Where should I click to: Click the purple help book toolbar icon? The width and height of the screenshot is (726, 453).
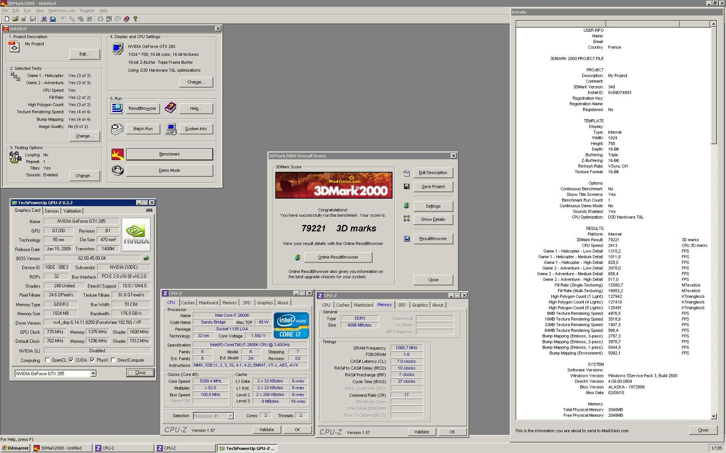pyautogui.click(x=127, y=19)
